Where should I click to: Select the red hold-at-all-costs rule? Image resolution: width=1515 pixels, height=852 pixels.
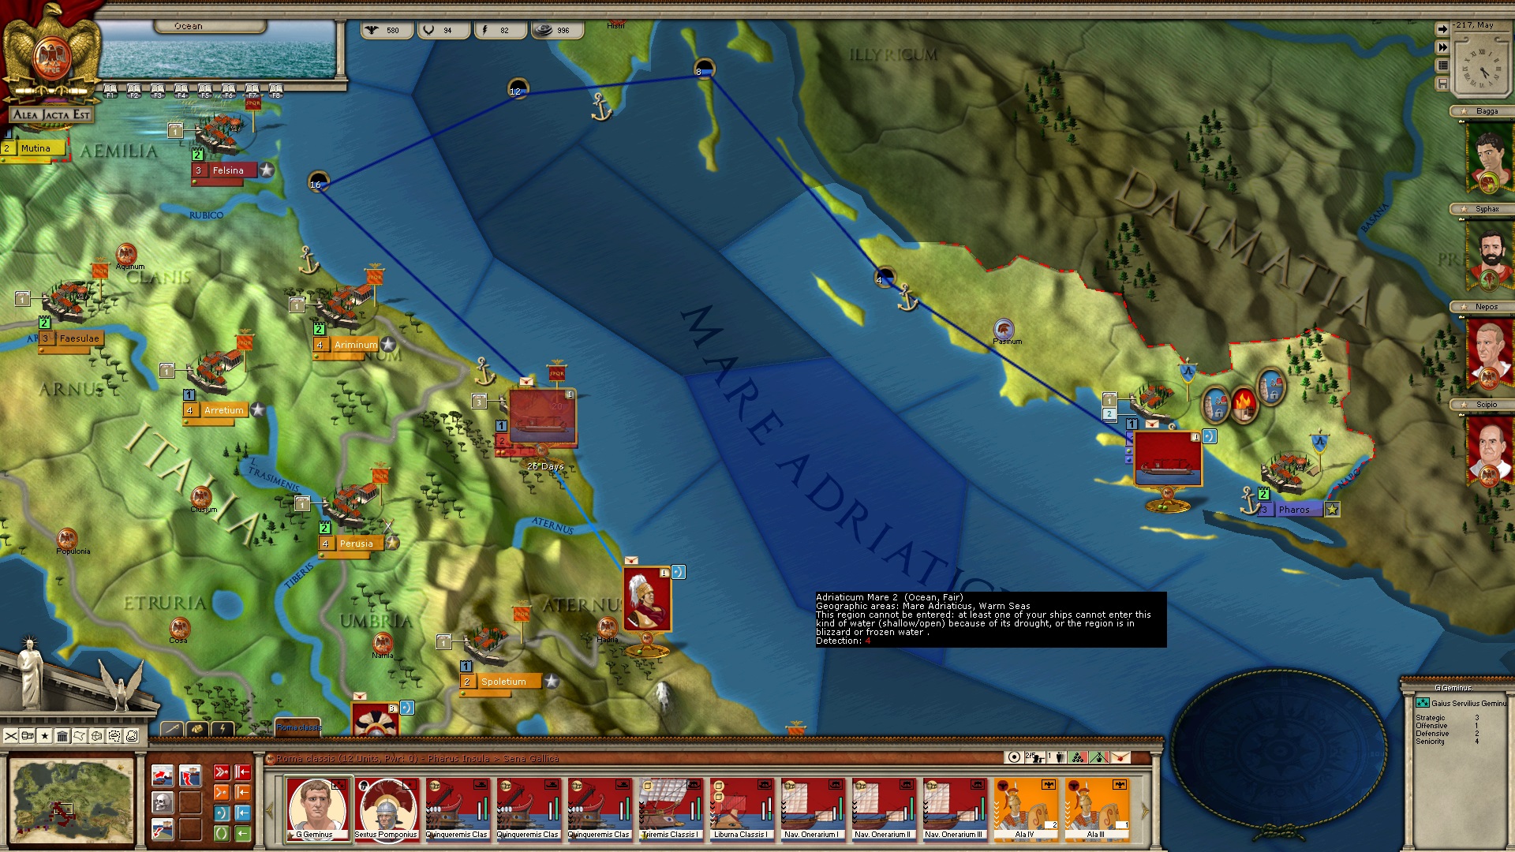tap(242, 772)
